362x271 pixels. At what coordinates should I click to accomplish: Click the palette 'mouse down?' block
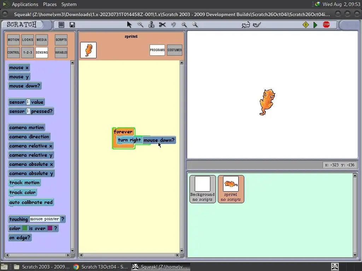pos(25,86)
